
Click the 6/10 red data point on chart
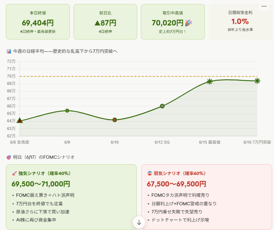point(115,120)
